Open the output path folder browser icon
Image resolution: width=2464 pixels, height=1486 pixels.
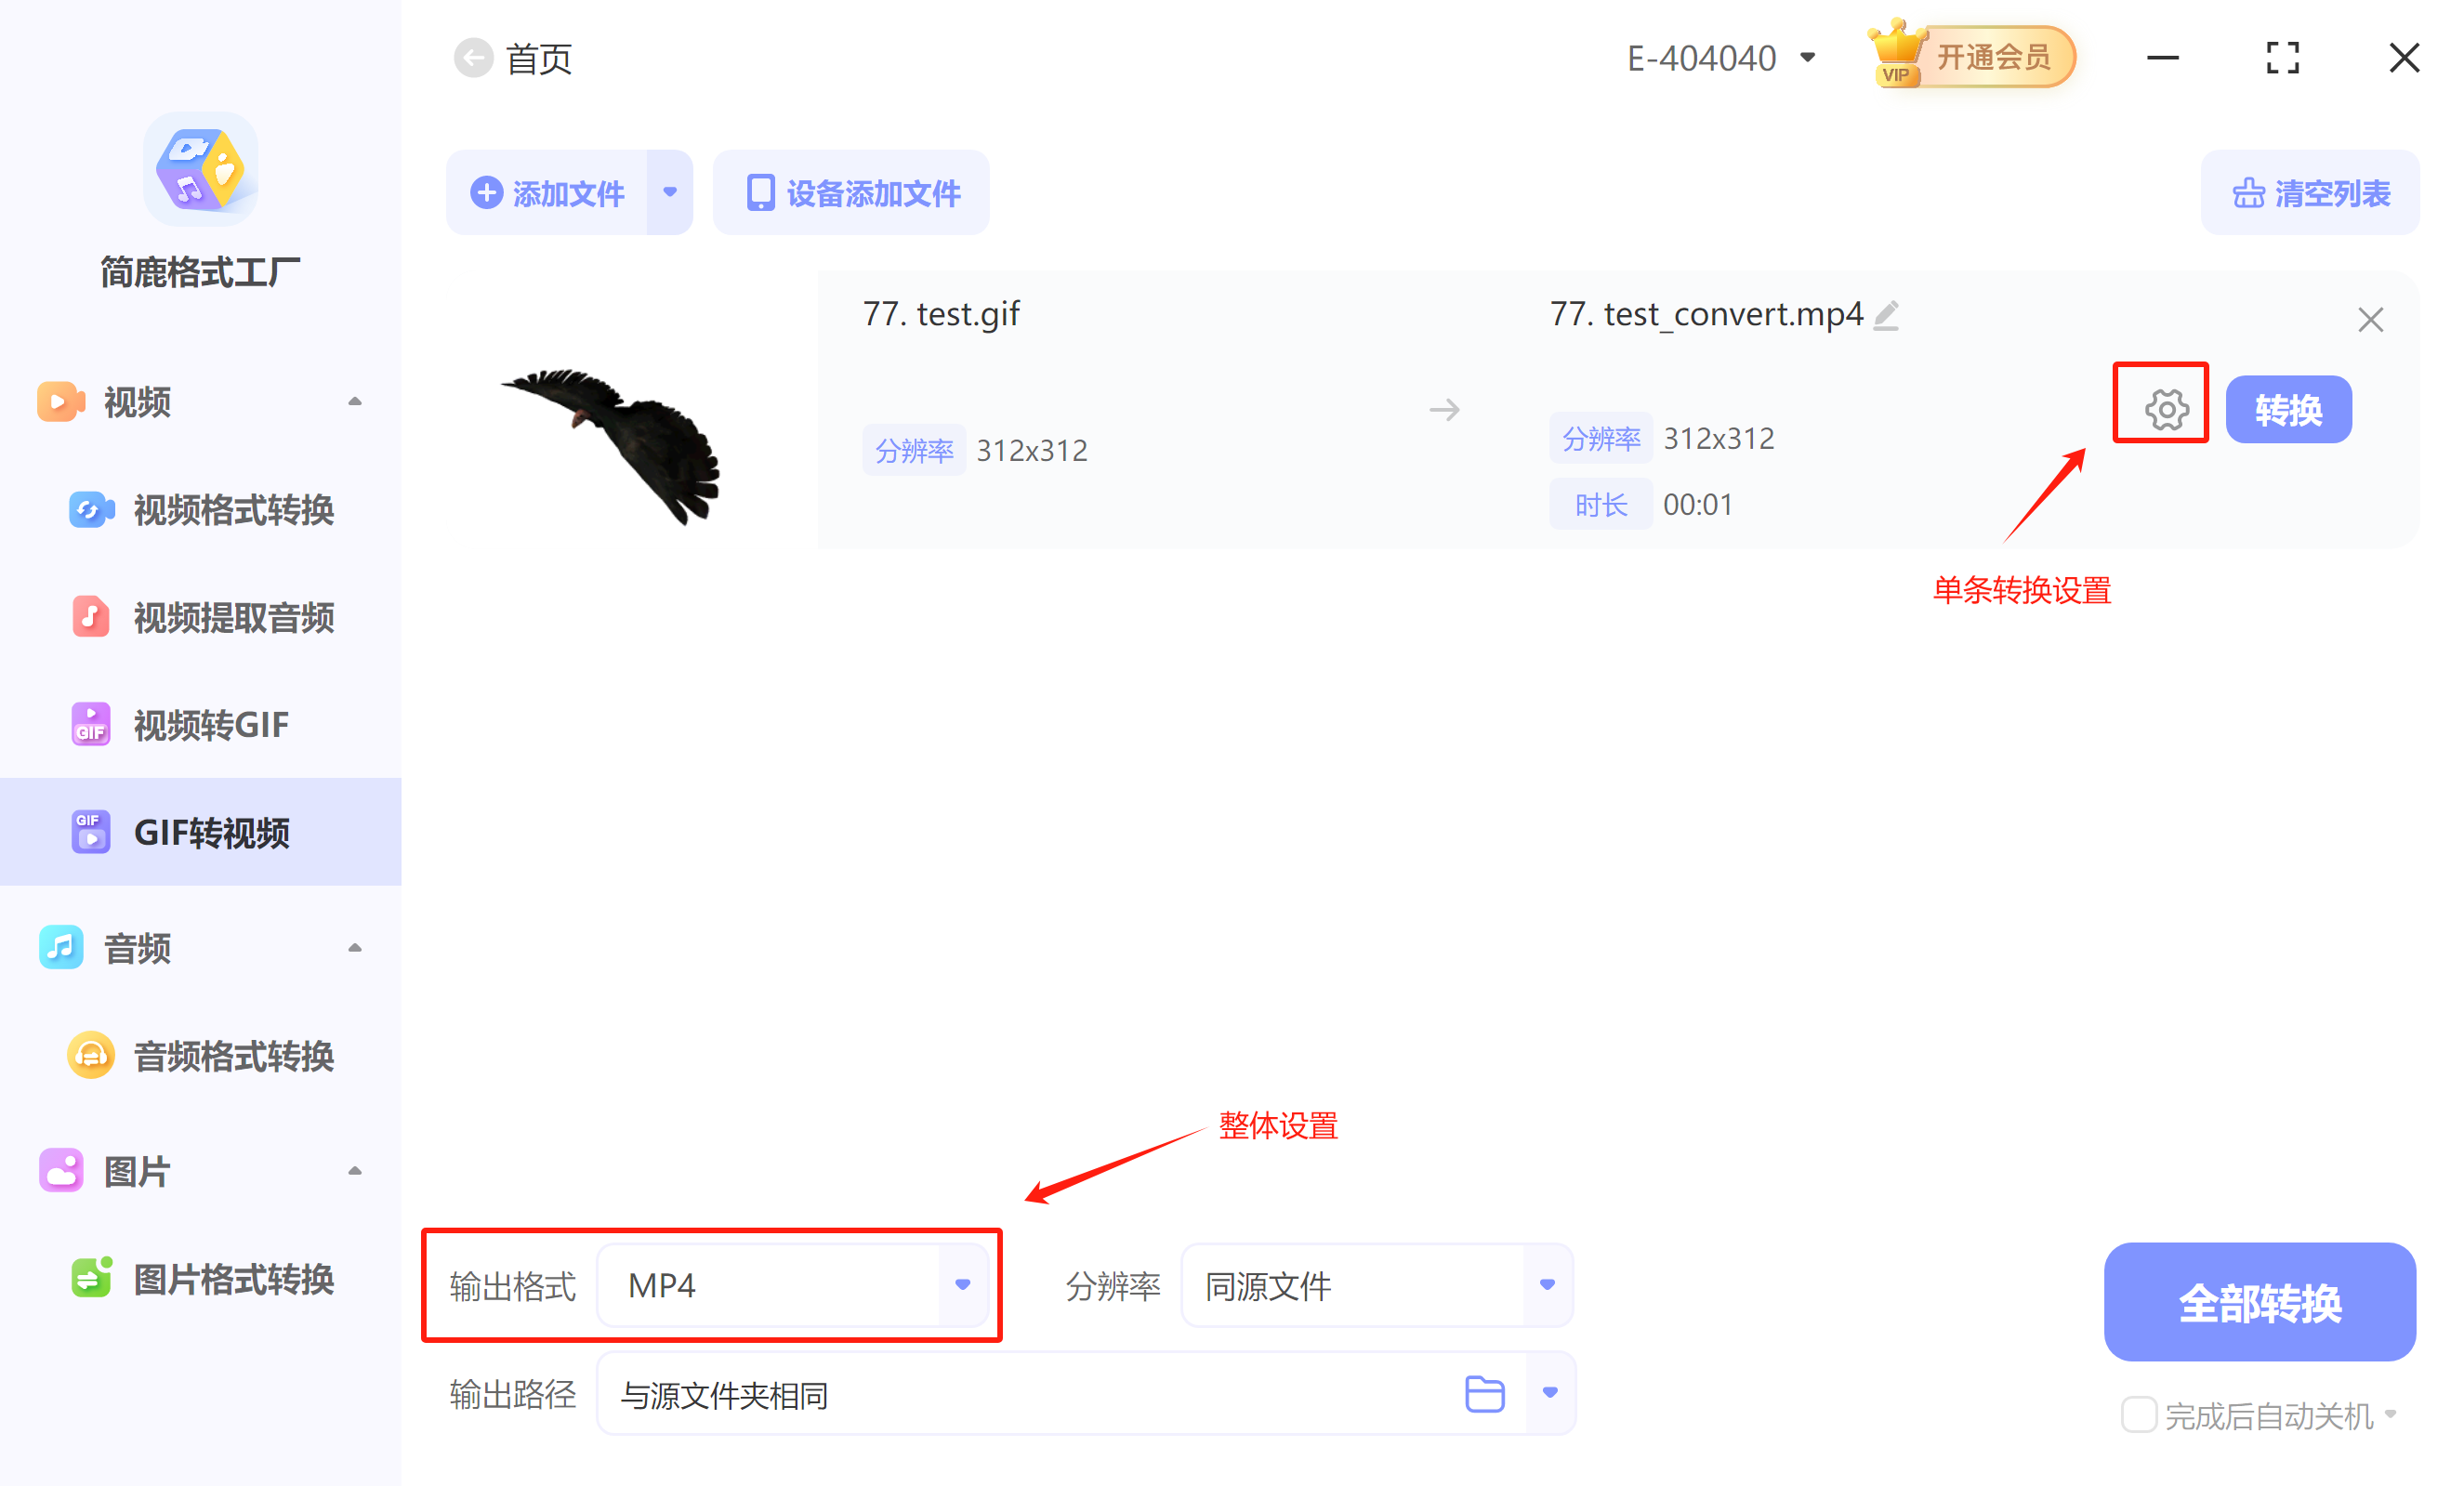pos(1484,1393)
